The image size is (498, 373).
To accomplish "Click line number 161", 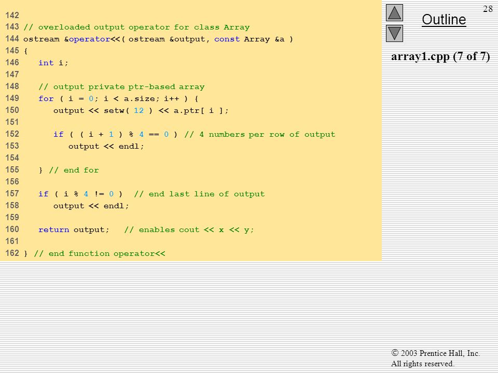I will [12, 241].
